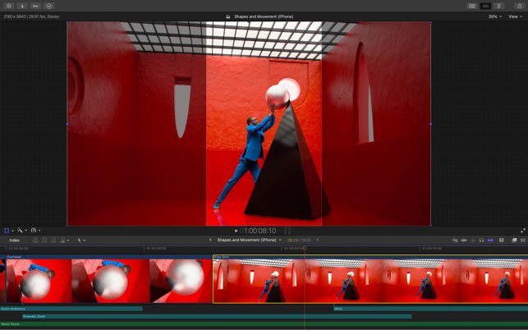This screenshot has height=330, width=528.
Task: Click the video format info text
Action: (31, 16)
